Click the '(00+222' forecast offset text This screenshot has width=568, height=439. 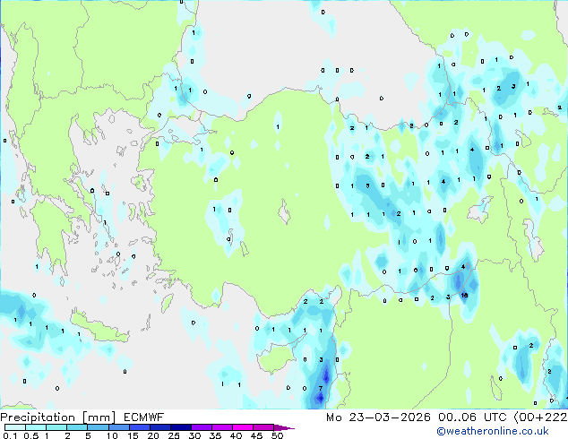pyautogui.click(x=540, y=417)
